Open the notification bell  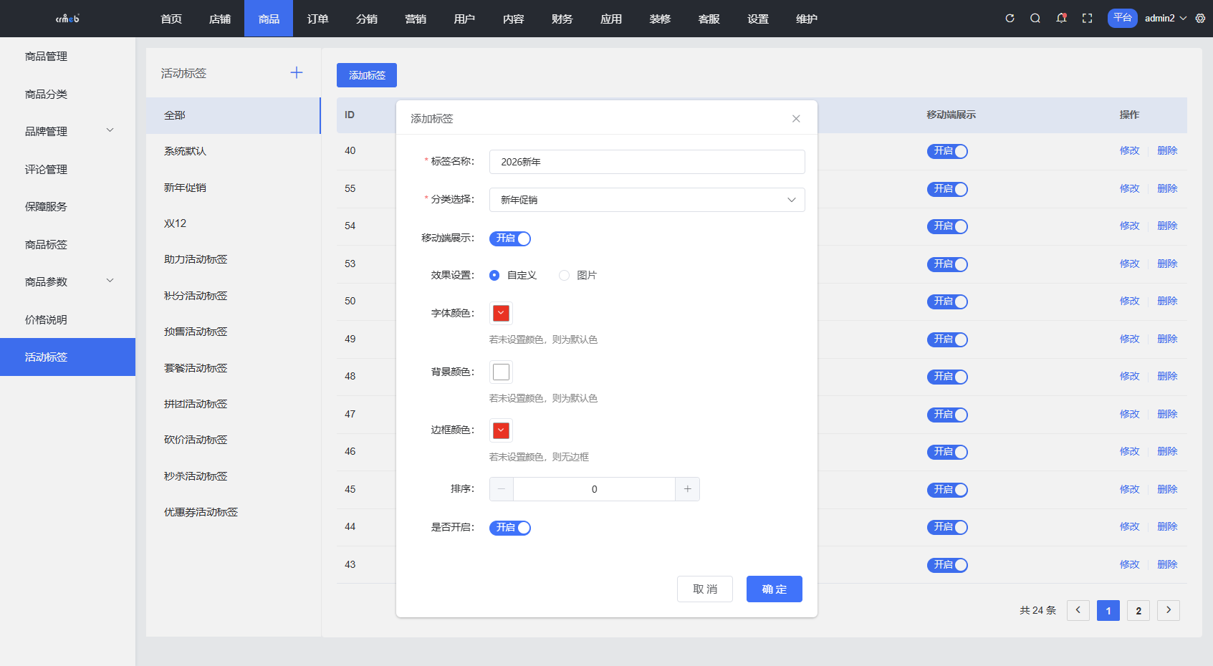1061,19
